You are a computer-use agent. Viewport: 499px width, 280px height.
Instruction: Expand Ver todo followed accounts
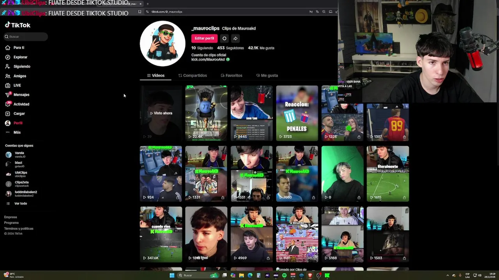(16, 203)
